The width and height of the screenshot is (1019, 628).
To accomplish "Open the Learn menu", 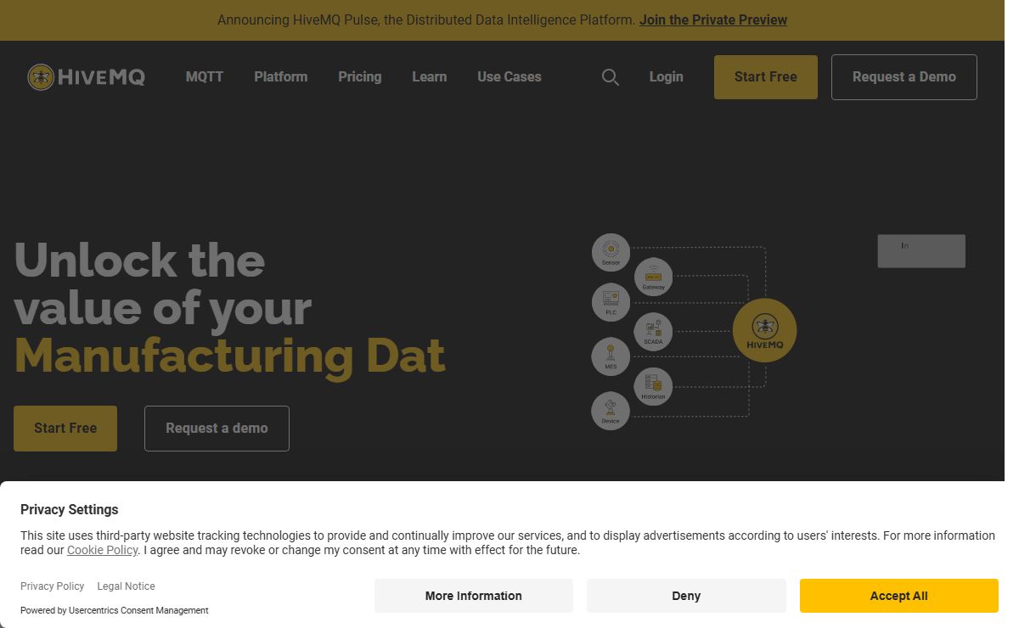I will 430,76.
